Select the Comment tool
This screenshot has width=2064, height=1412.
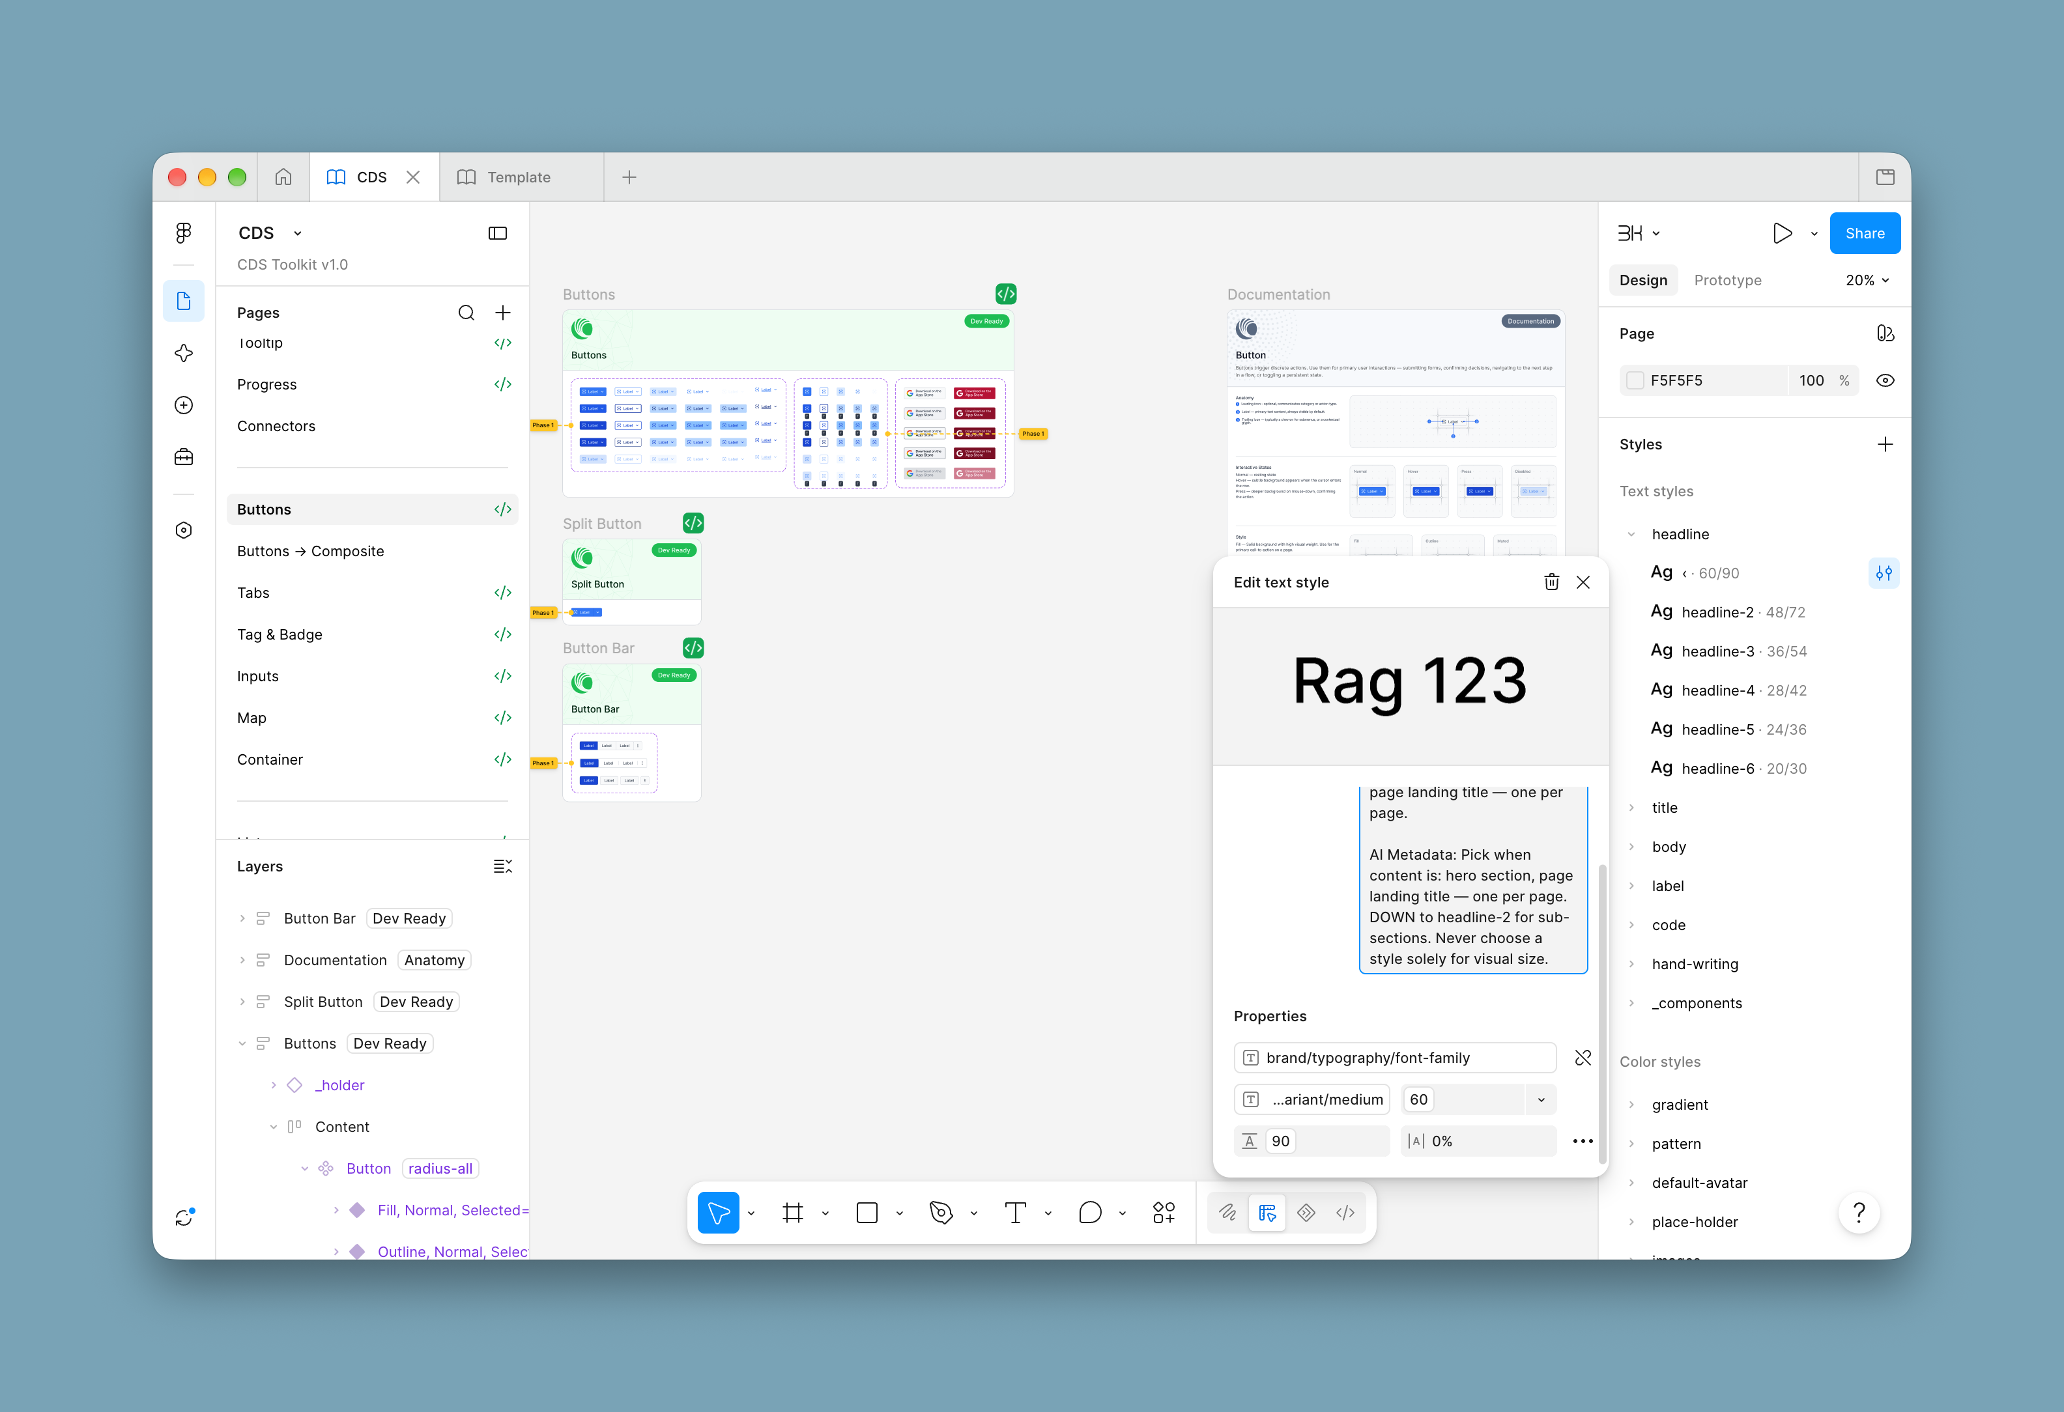pyautogui.click(x=1090, y=1212)
